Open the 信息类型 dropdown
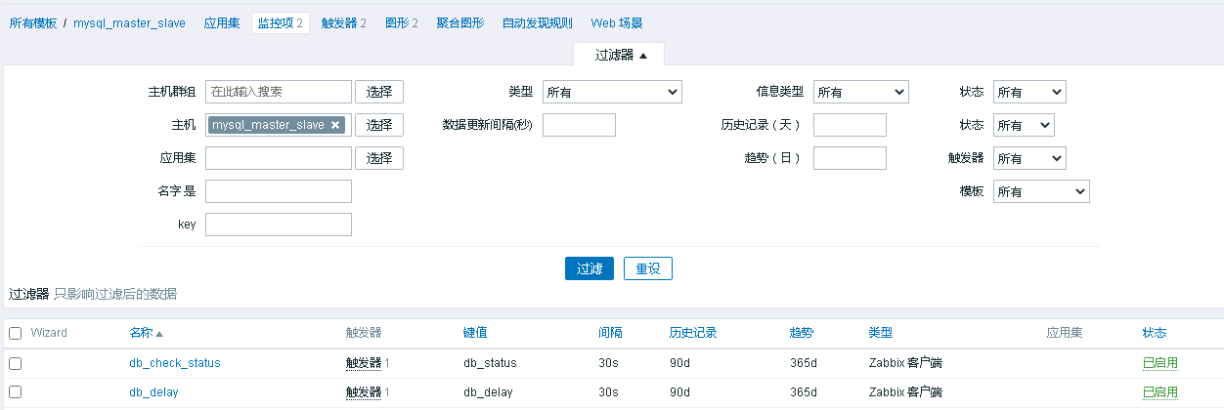 860,92
